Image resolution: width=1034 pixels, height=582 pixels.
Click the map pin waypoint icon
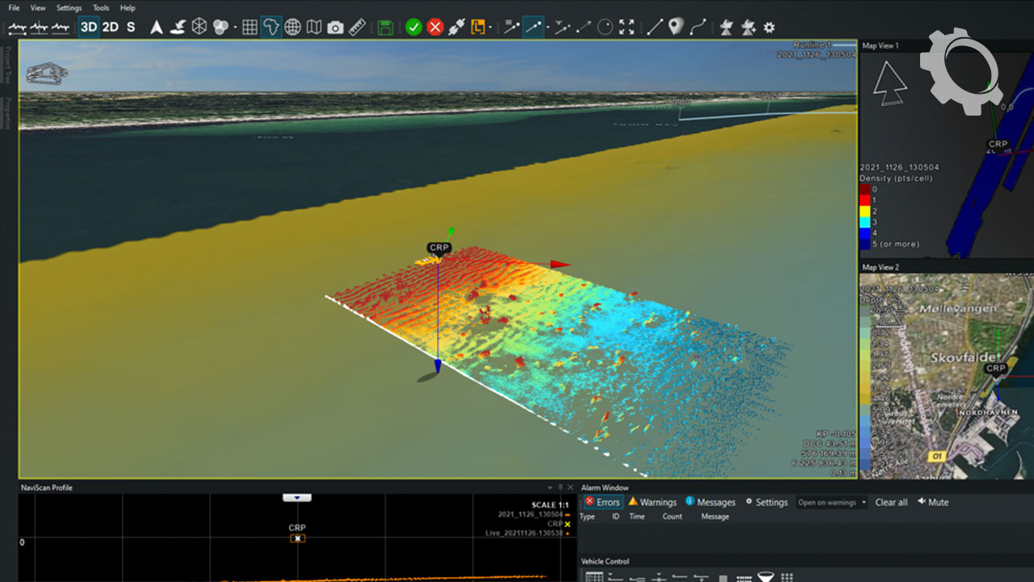pos(676,27)
